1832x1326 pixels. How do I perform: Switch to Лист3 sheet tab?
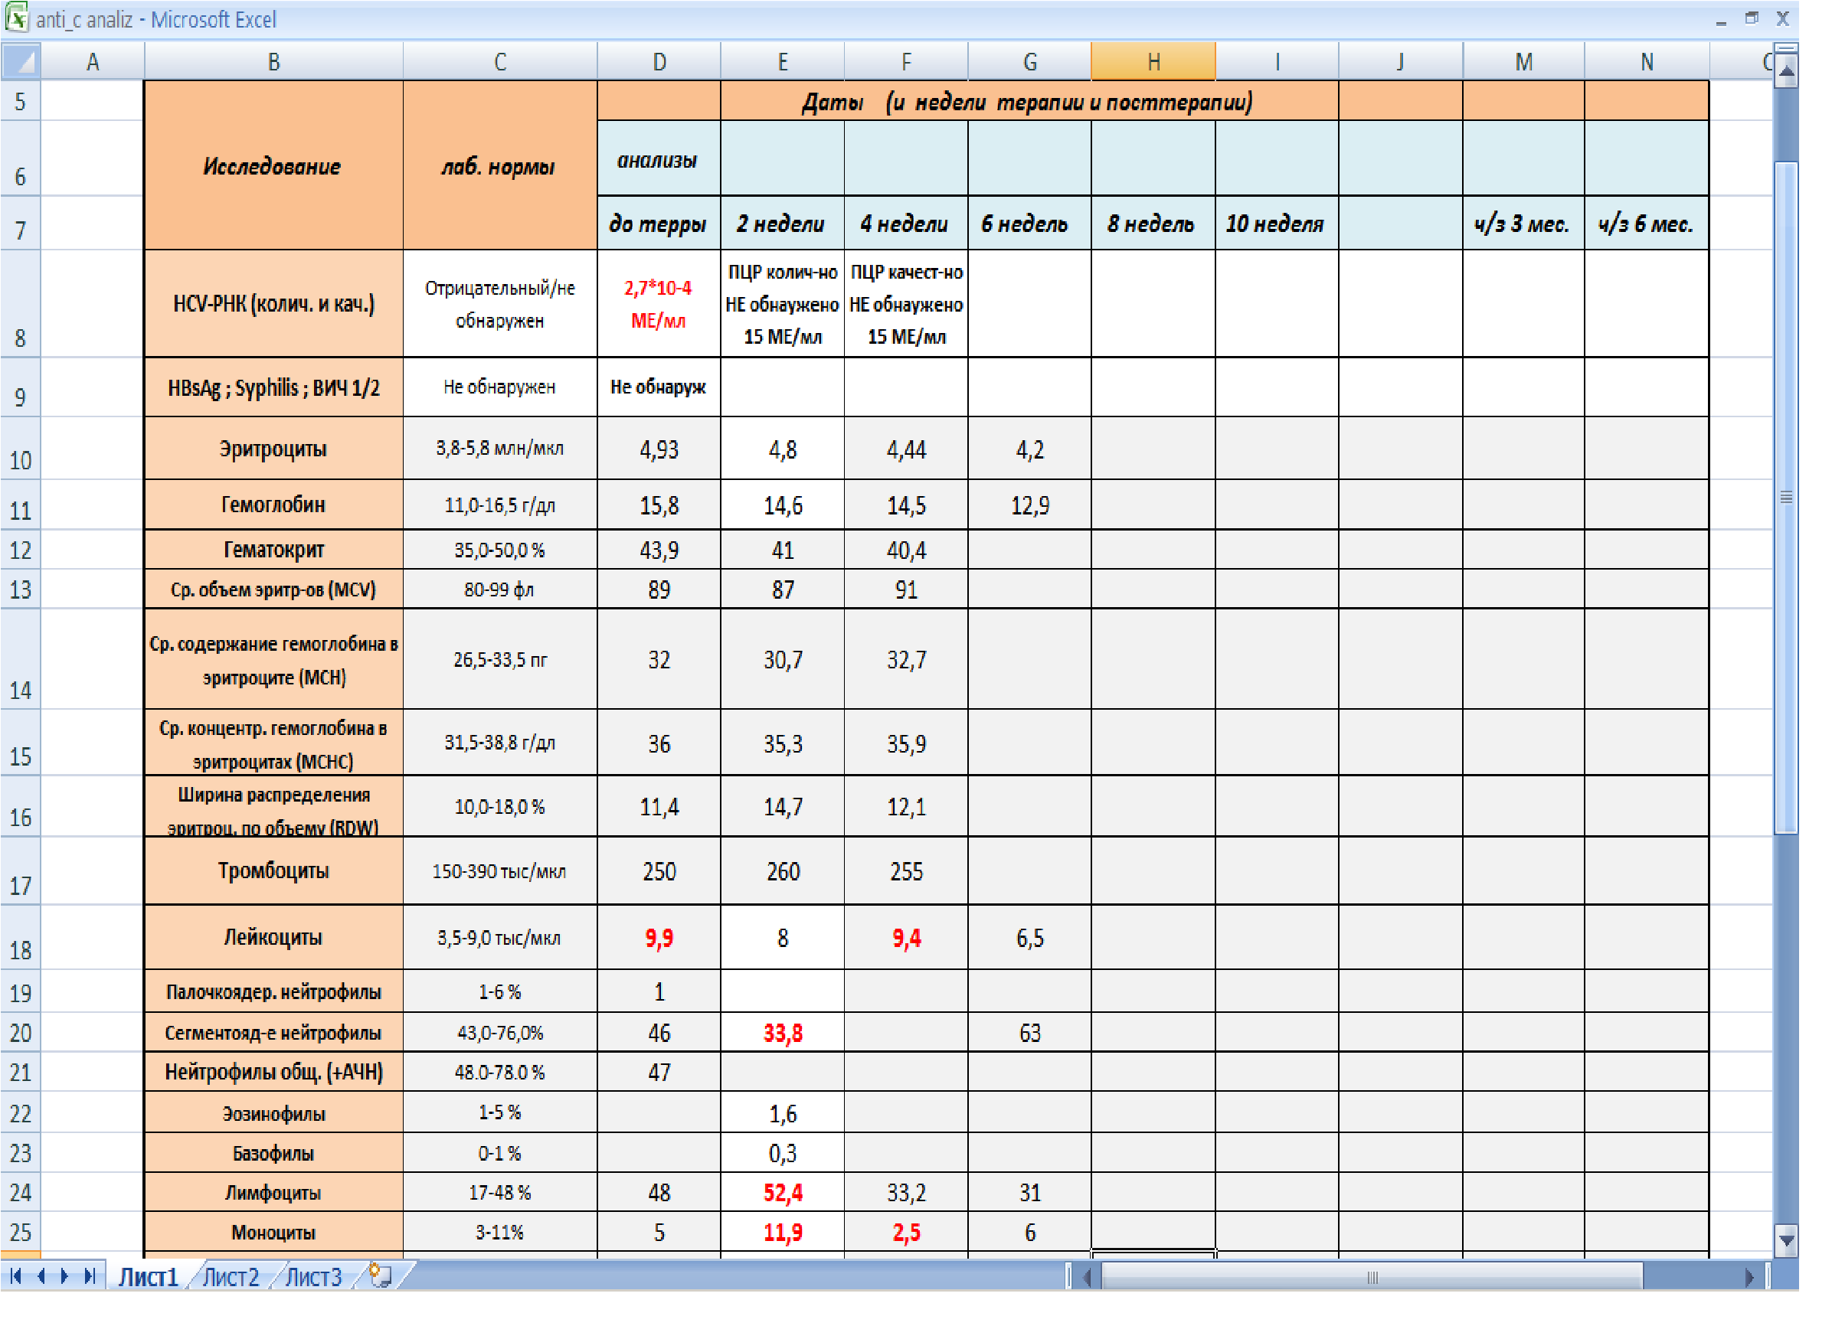(314, 1277)
